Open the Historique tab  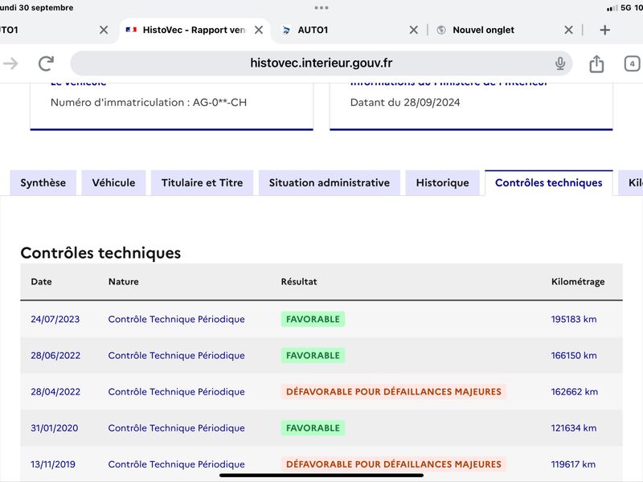coord(443,183)
